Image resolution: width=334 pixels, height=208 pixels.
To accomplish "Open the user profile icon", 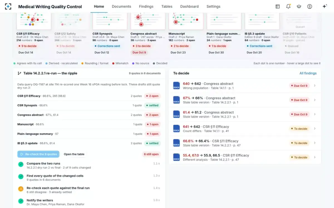I will tap(310, 6).
